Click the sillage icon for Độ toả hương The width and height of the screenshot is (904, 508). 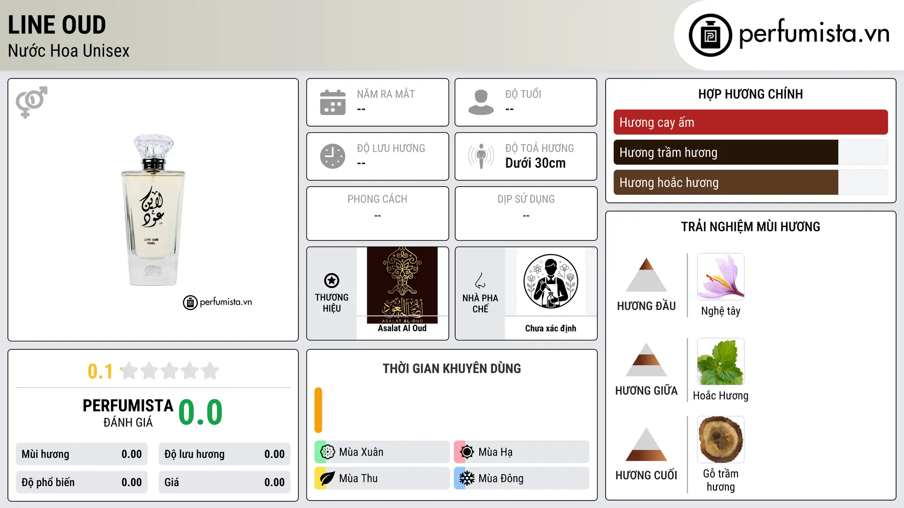481,156
